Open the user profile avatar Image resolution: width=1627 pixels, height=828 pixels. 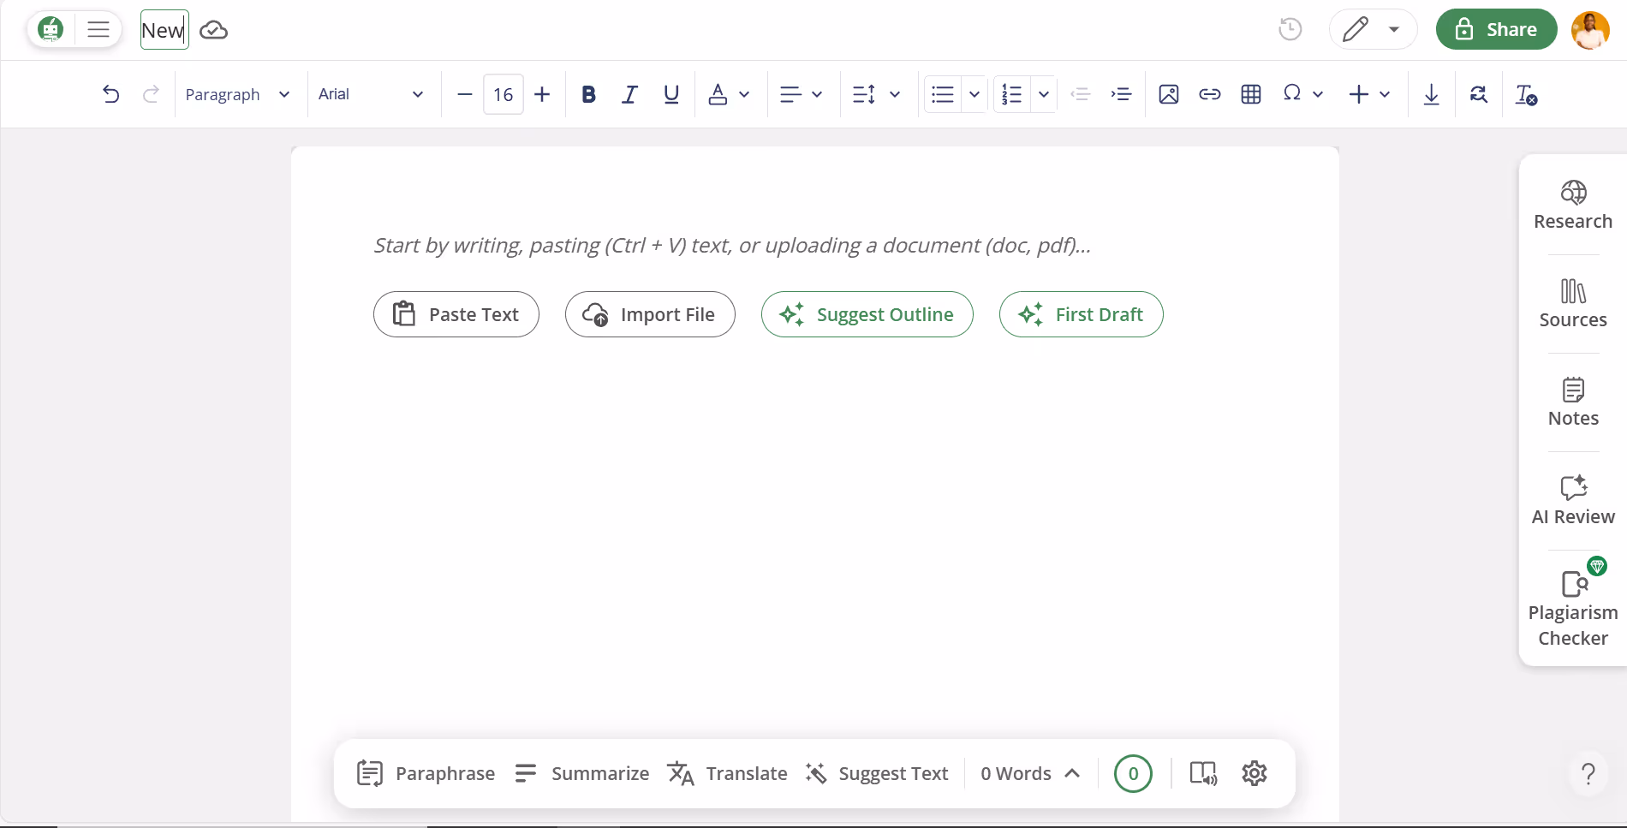point(1590,30)
